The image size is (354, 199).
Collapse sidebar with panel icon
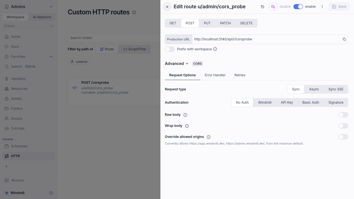coord(51,193)
